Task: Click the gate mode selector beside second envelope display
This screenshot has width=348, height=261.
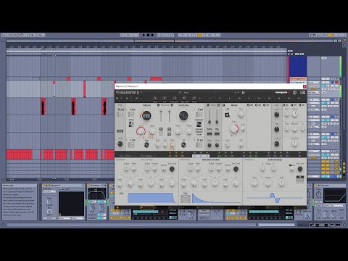Action: click(x=186, y=199)
